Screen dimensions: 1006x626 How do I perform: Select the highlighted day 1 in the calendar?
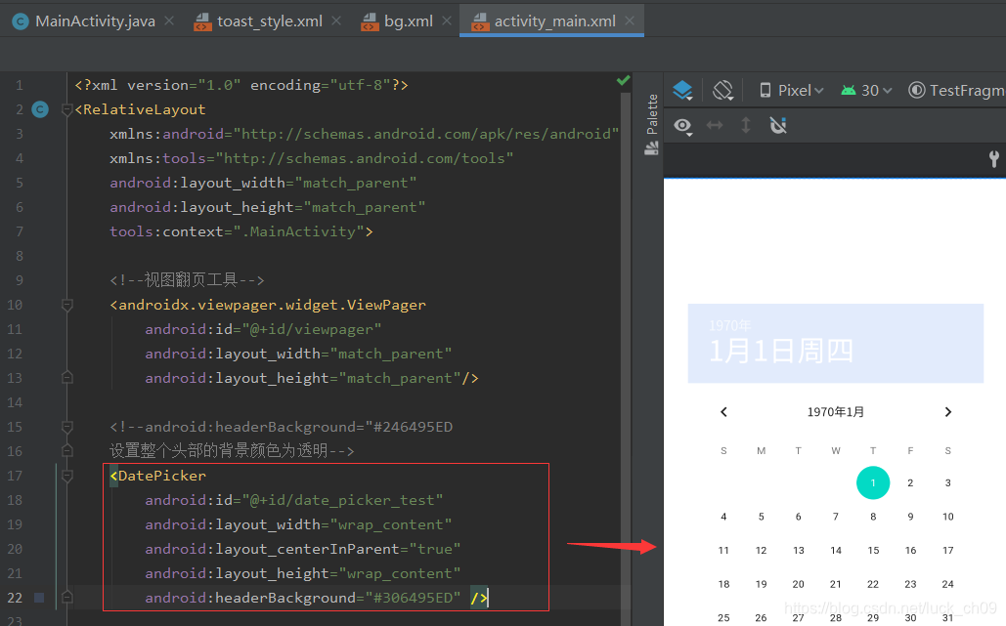873,483
